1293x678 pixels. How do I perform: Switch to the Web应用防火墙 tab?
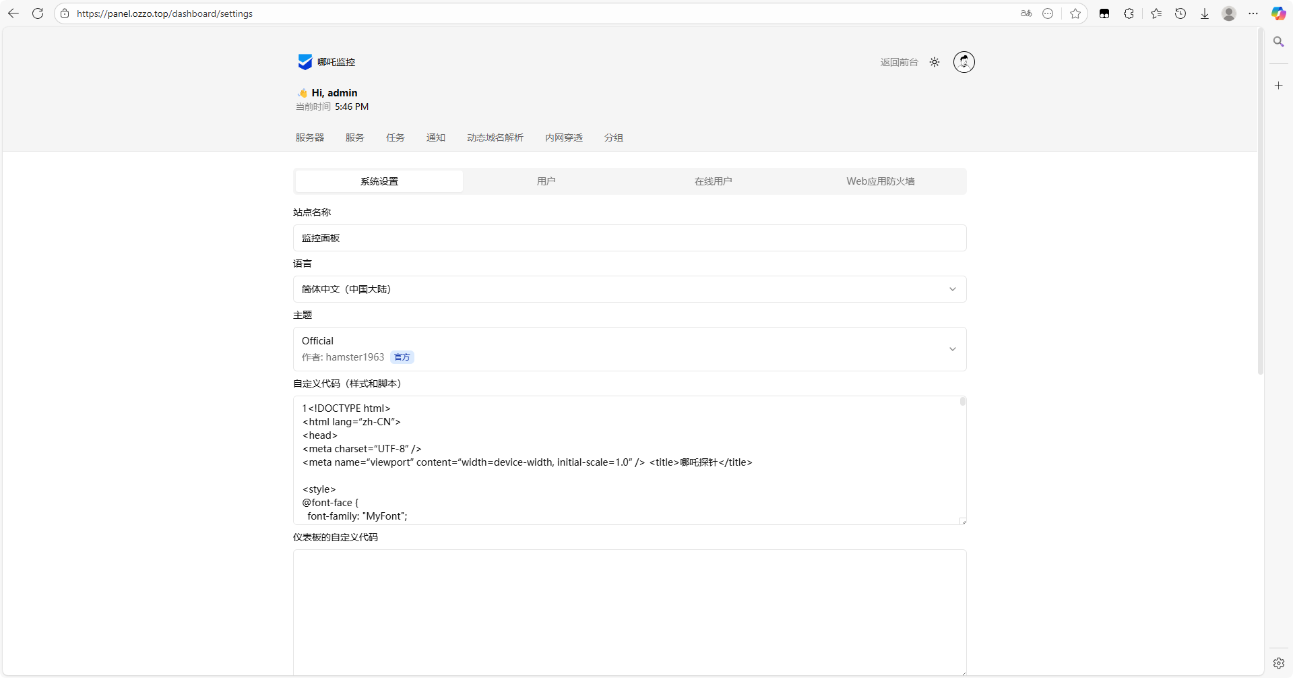[880, 181]
